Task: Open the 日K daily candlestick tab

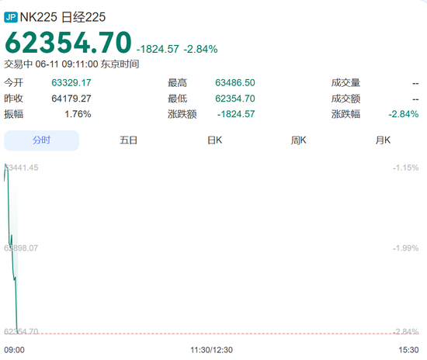Action: pos(214,140)
